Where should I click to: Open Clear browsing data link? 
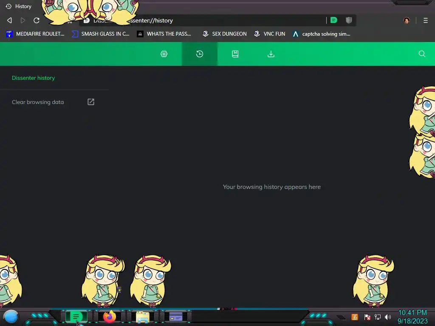point(38,102)
